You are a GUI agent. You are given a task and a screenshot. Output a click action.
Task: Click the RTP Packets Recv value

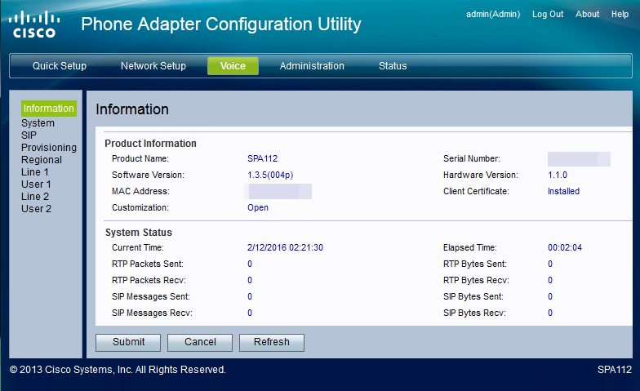(250, 280)
